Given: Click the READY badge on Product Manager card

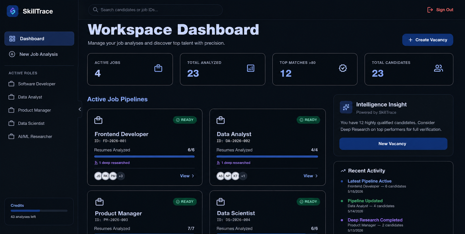Looking at the screenshot, I should 185,202.
